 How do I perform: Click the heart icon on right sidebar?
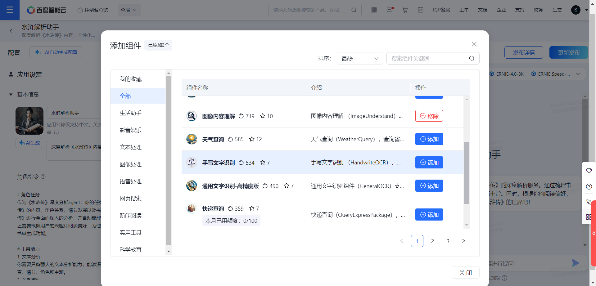pyautogui.click(x=589, y=171)
